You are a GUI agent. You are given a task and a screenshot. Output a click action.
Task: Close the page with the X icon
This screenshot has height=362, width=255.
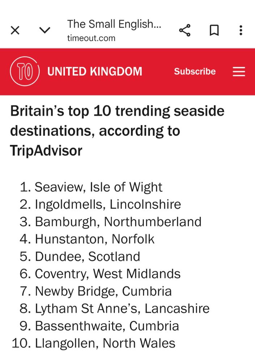pyautogui.click(x=15, y=30)
